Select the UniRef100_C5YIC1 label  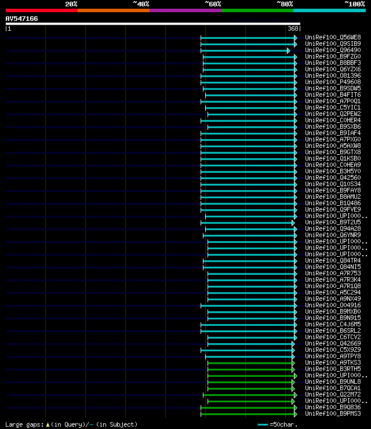click(333, 107)
